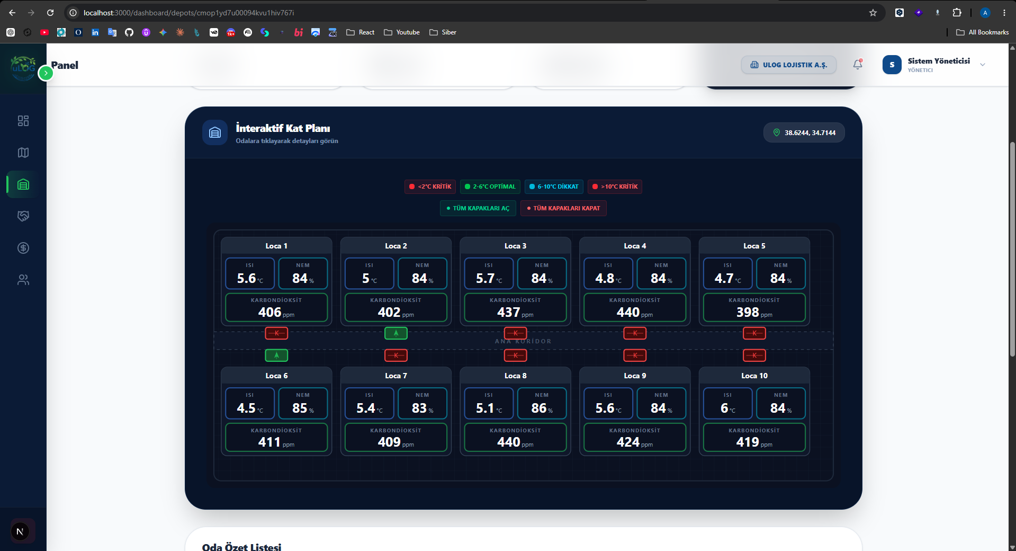Click the <2°C KRİTİK legend chip
The width and height of the screenshot is (1016, 551).
(x=430, y=186)
